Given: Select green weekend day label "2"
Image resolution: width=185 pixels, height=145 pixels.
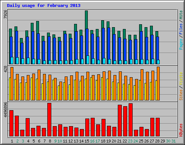Looking at the screenshot, I should pos(17,141).
